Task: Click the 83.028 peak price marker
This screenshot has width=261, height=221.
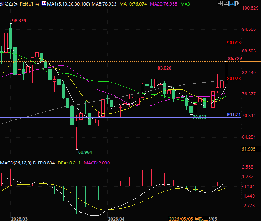Action: [x=164, y=68]
